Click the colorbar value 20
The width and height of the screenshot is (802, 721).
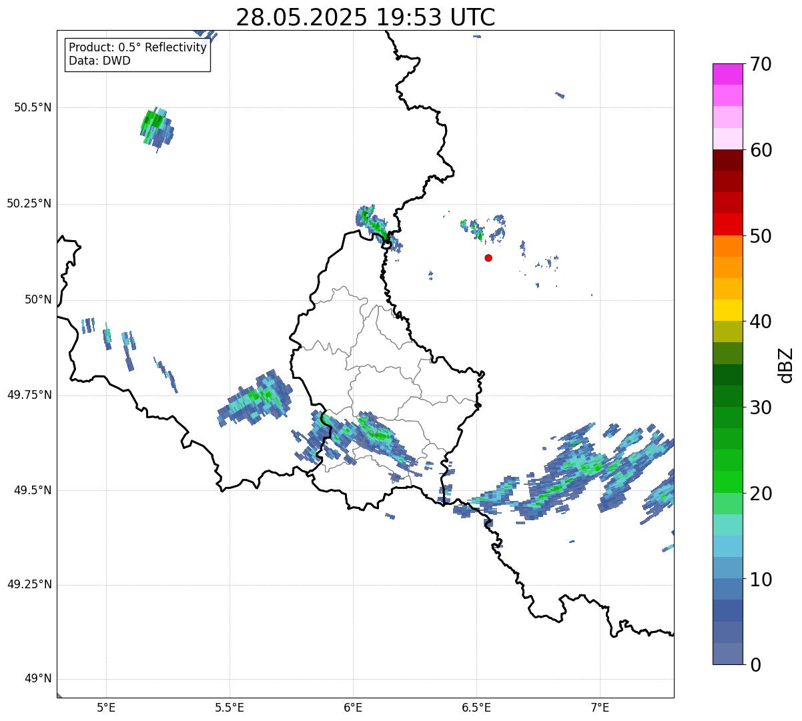(761, 494)
